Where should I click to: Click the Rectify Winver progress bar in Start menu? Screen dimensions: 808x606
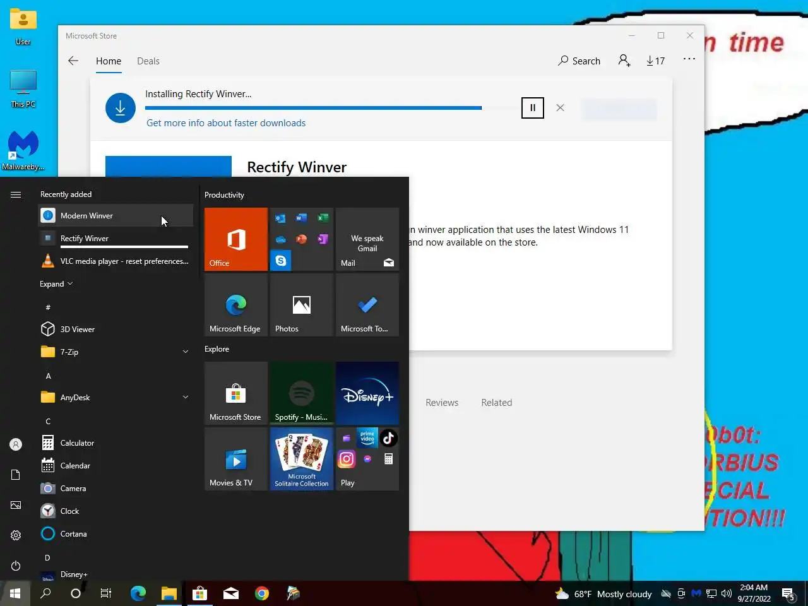pyautogui.click(x=124, y=247)
